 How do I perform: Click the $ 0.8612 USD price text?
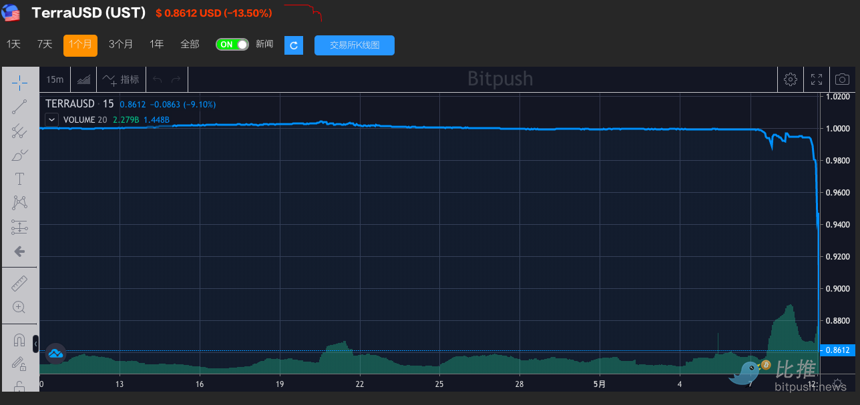coord(214,13)
